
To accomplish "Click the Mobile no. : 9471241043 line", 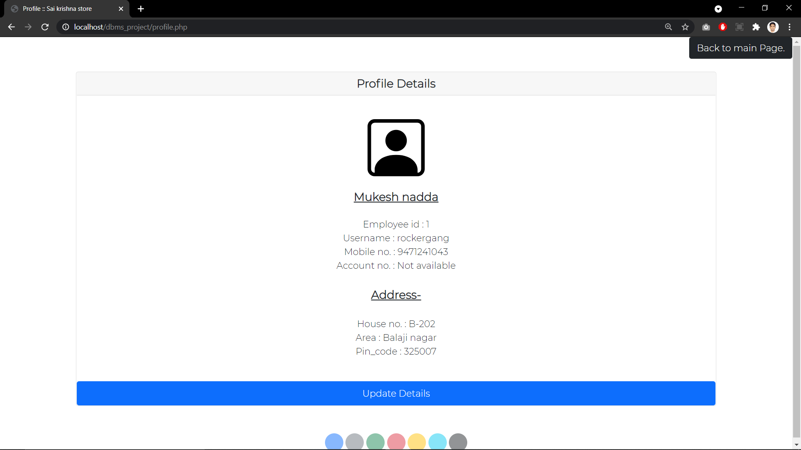I will [x=396, y=252].
